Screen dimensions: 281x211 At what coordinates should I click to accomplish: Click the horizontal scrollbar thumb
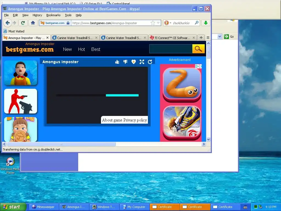(61, 144)
